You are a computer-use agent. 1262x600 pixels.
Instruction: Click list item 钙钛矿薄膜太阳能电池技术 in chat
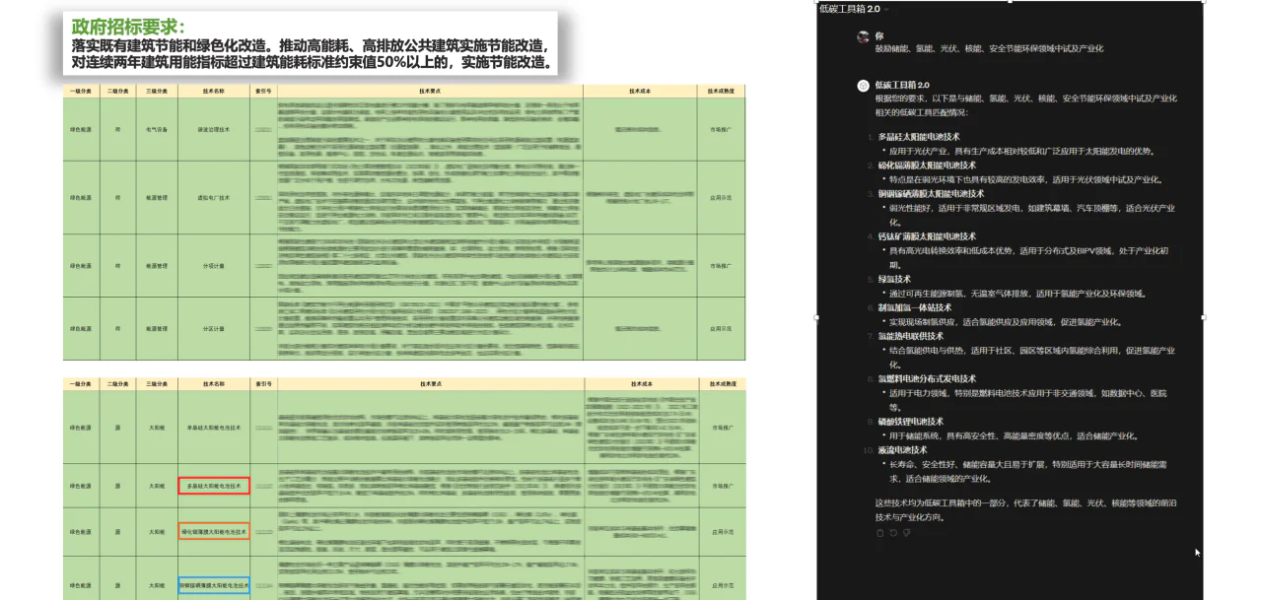(x=927, y=236)
